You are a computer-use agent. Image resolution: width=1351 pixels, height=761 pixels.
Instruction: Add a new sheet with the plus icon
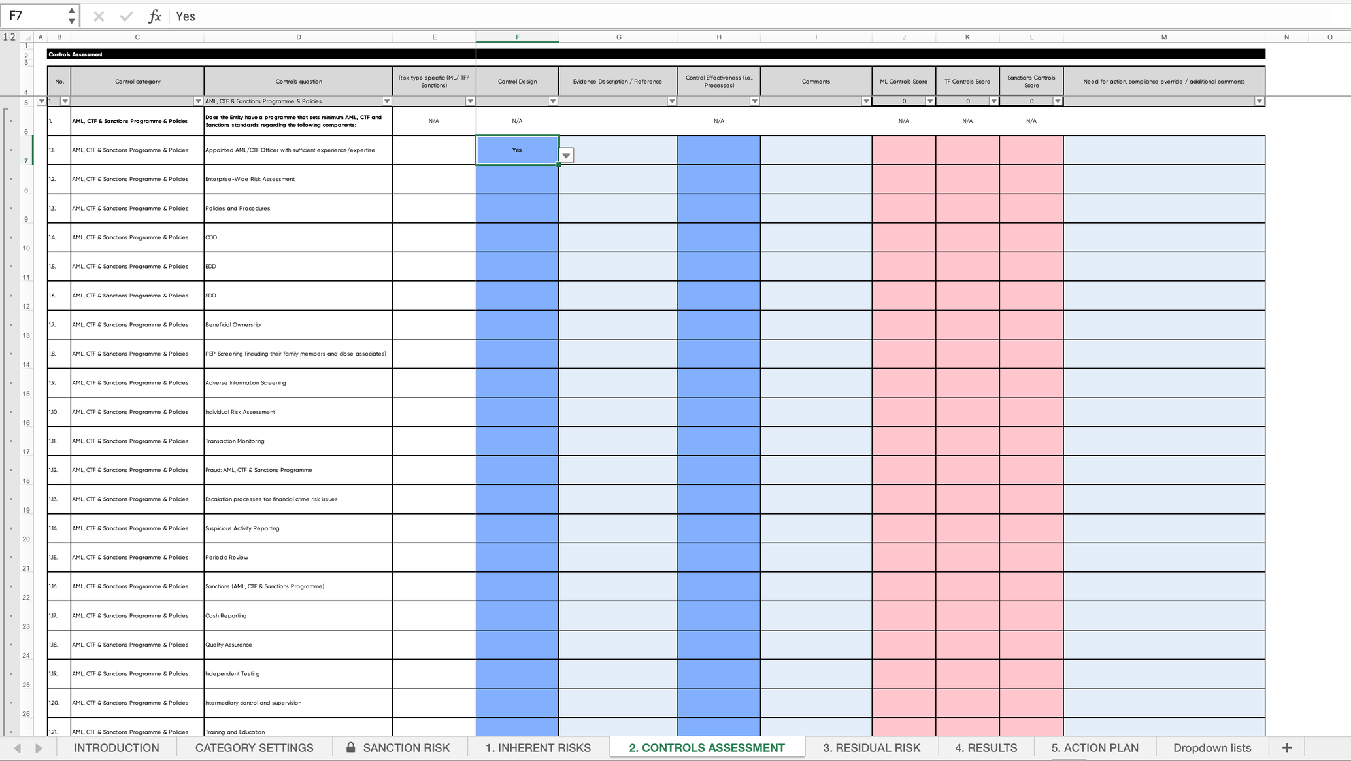click(x=1286, y=747)
